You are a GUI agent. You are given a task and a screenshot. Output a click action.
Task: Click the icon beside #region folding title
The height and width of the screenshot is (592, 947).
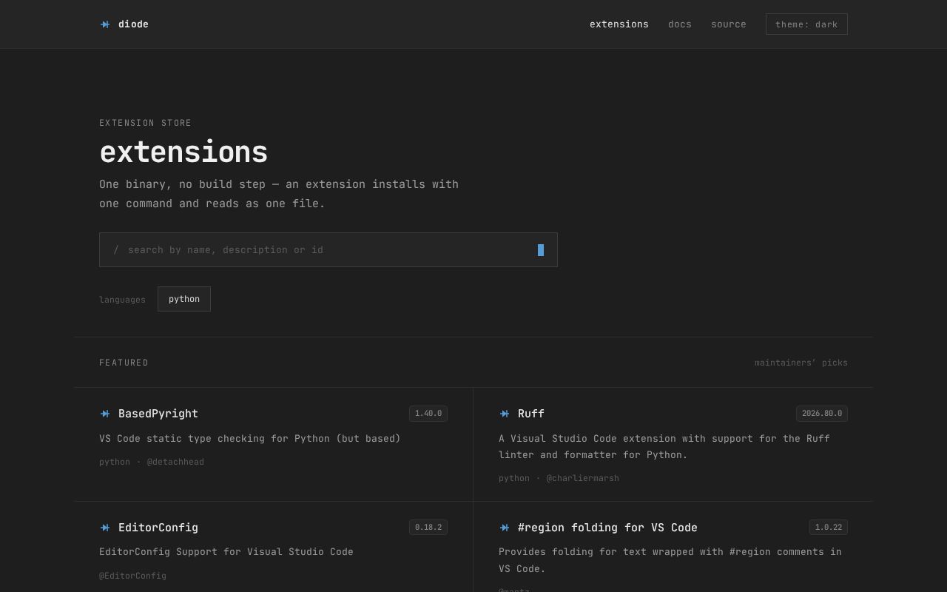coord(505,528)
